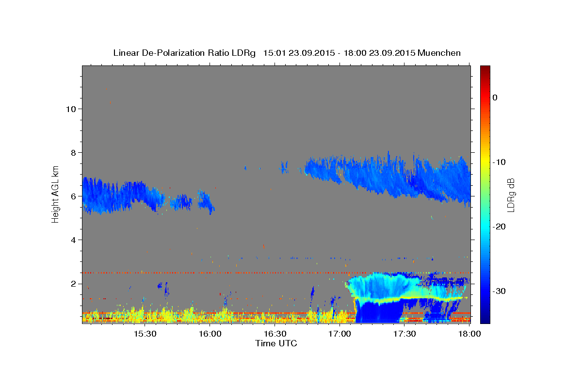Click the colorbar tick label -10
The width and height of the screenshot is (582, 388).
pyautogui.click(x=499, y=162)
